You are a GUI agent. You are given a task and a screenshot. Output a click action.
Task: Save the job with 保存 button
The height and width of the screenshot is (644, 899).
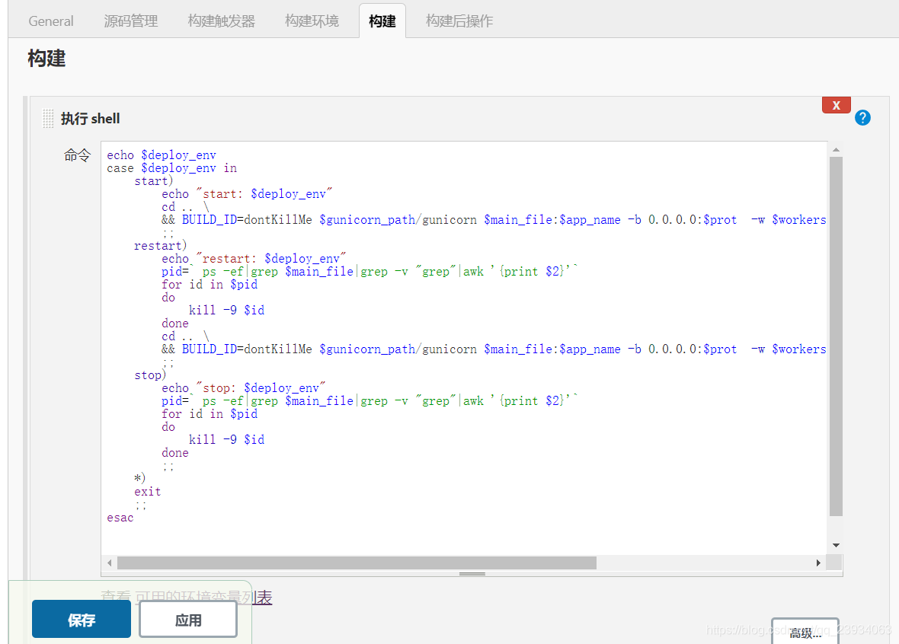pos(82,620)
